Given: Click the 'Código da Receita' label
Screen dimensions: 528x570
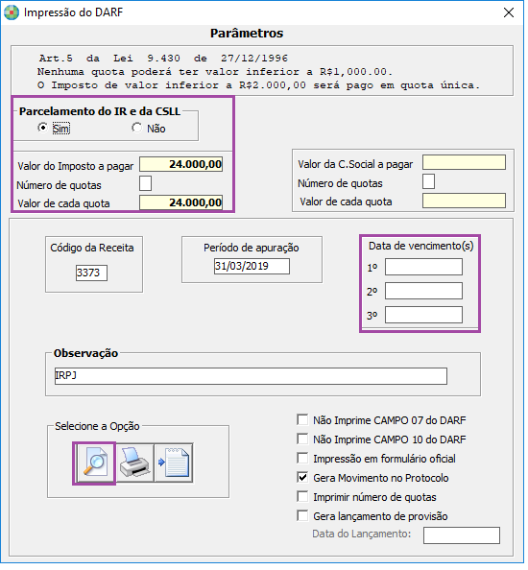Looking at the screenshot, I should click(x=92, y=248).
